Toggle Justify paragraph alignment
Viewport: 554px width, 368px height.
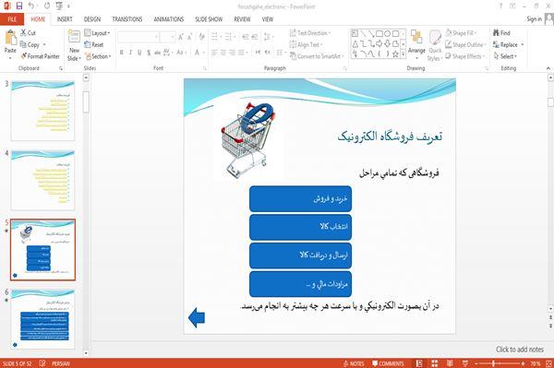coord(241,53)
